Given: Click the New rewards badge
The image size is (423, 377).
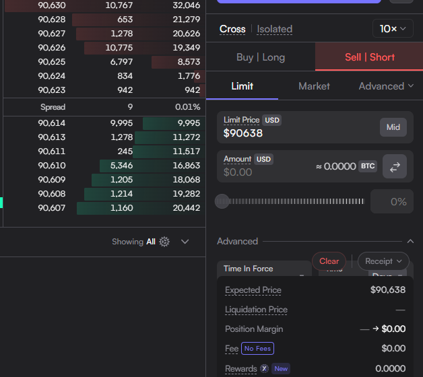Looking at the screenshot, I should (x=281, y=368).
